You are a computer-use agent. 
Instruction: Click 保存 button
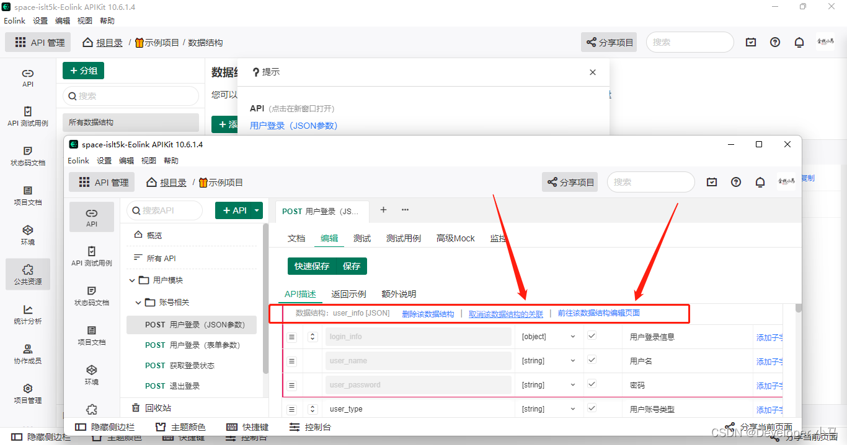pos(352,266)
